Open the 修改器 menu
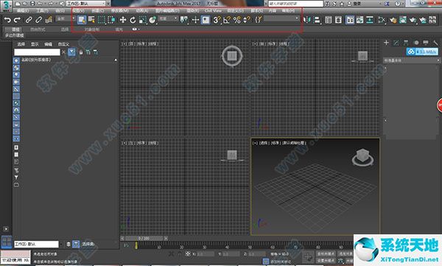This screenshot has height=266, width=442. 120,11
